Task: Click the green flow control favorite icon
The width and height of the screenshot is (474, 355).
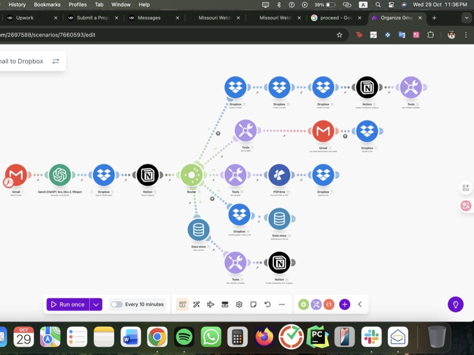Action: coord(303,304)
